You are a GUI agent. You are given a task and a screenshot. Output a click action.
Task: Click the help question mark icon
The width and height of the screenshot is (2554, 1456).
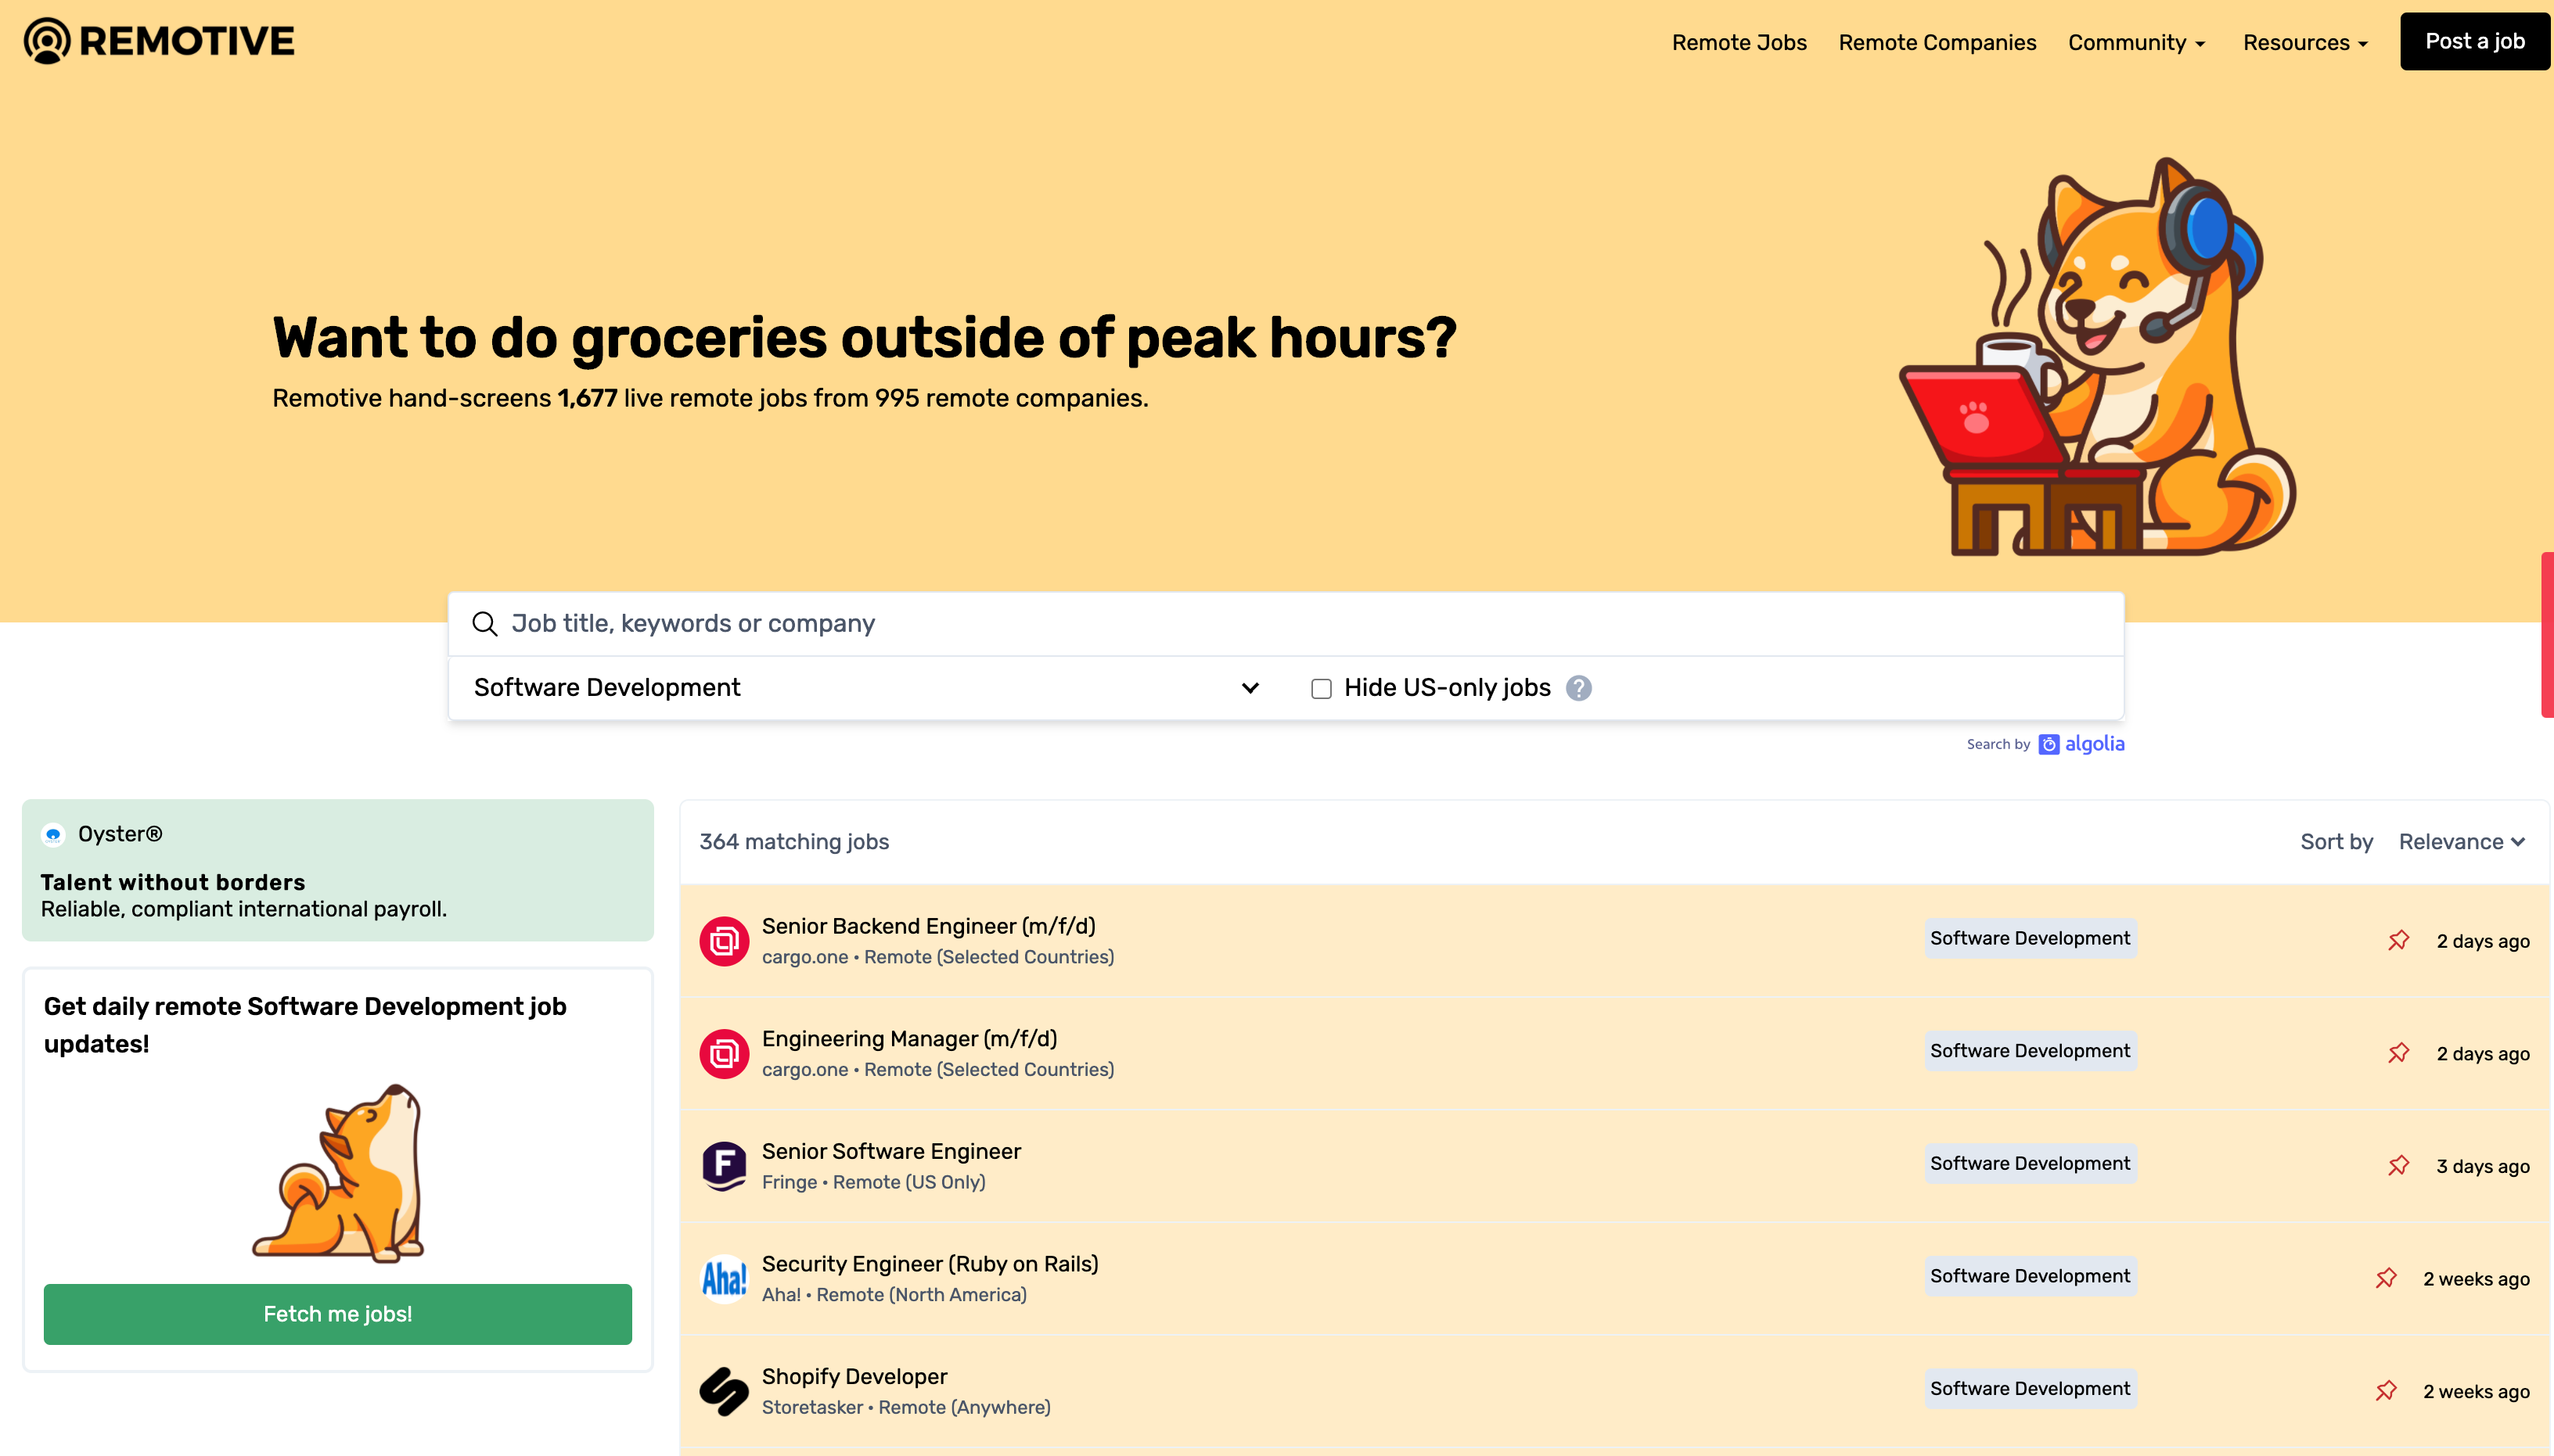click(1578, 688)
